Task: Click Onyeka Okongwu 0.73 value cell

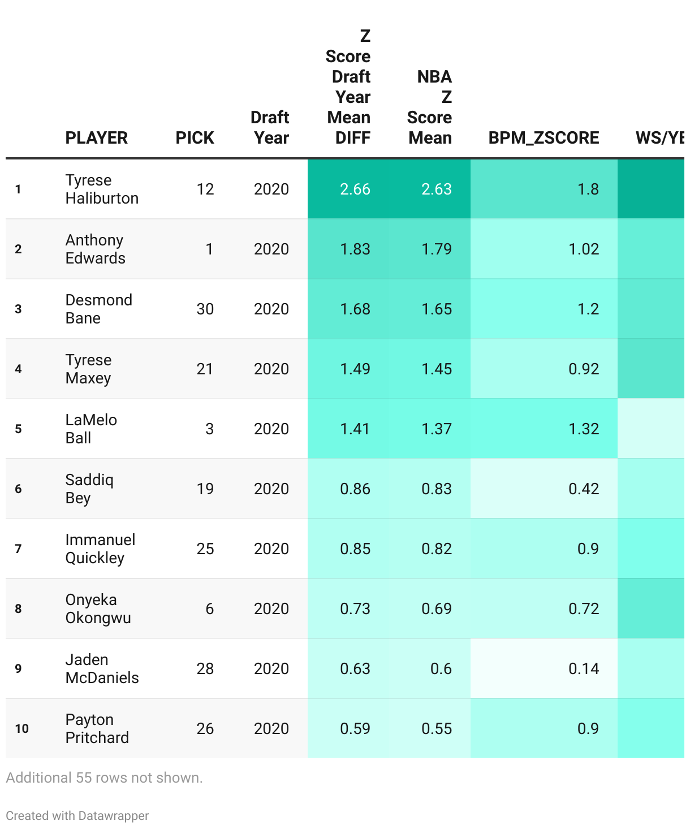Action: pyautogui.click(x=348, y=608)
